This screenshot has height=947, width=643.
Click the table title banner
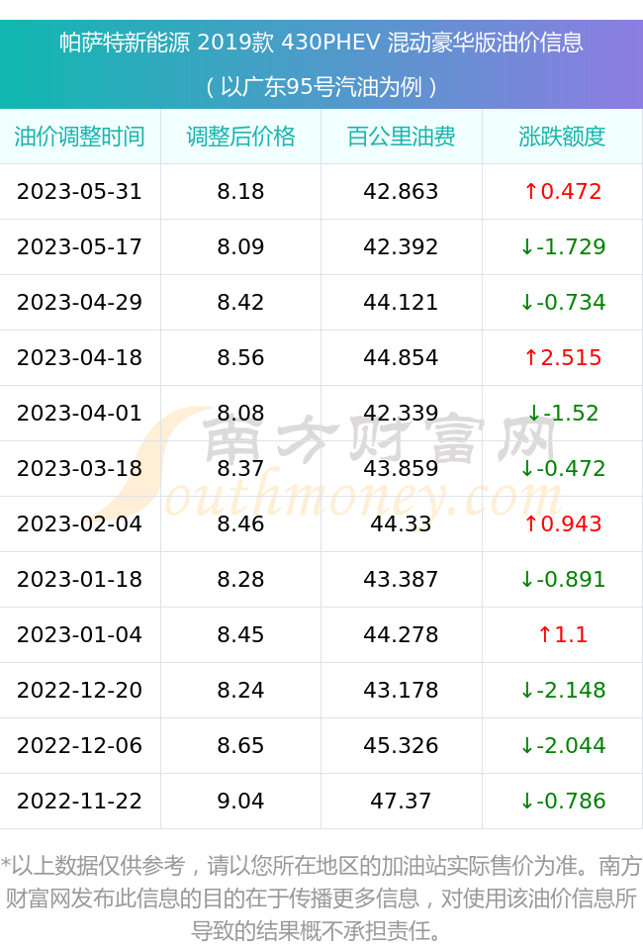pyautogui.click(x=321, y=64)
